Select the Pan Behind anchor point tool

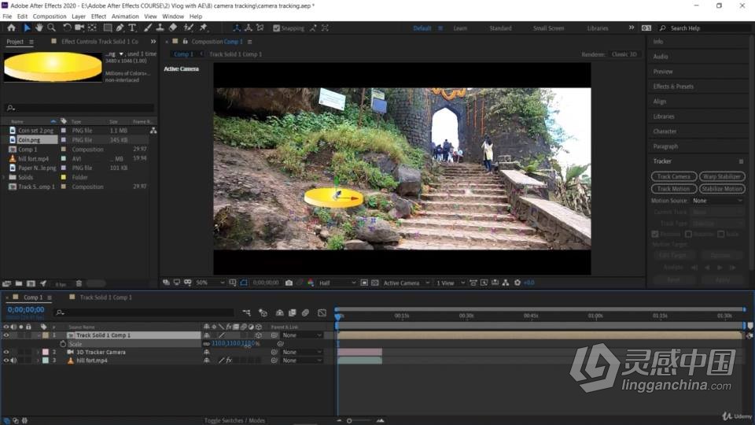click(92, 28)
